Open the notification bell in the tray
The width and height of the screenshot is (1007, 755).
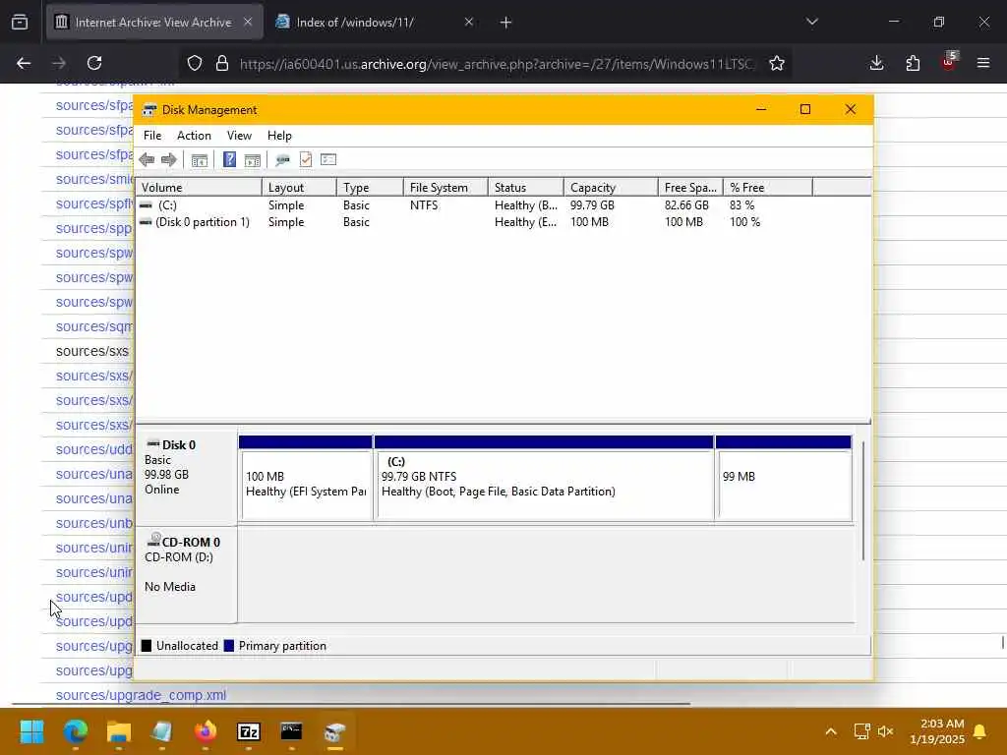coord(980,731)
